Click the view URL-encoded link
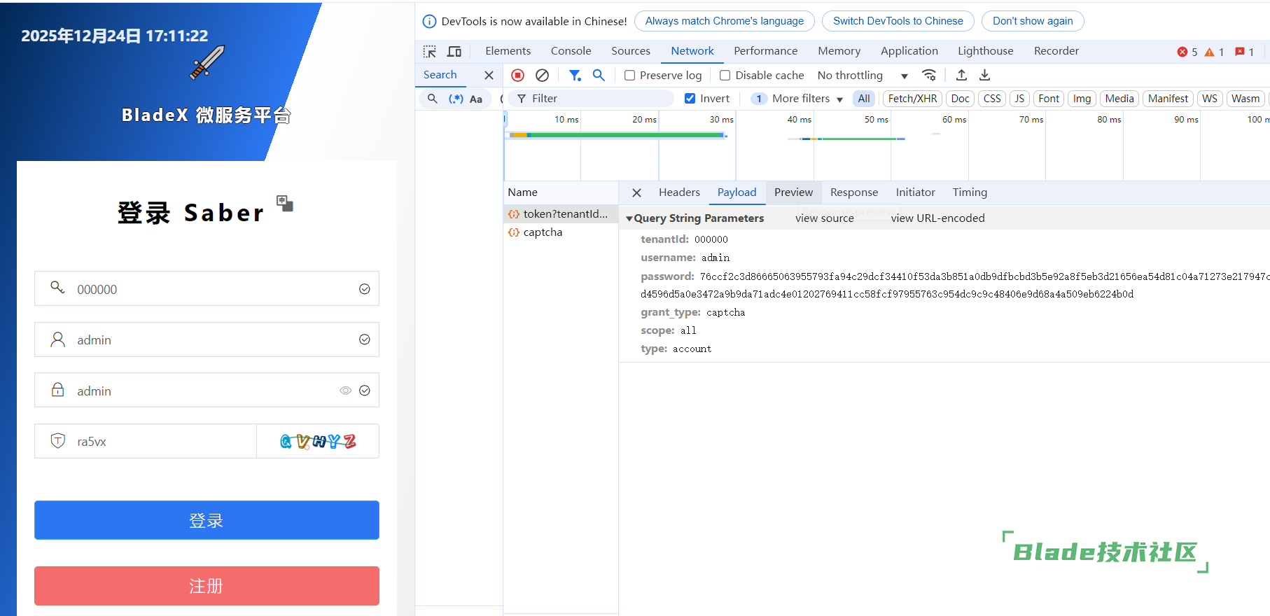The height and width of the screenshot is (616, 1270). click(937, 218)
